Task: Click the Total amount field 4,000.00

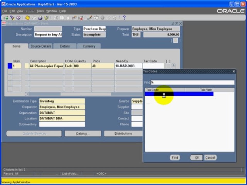Action: pyautogui.click(x=162, y=35)
